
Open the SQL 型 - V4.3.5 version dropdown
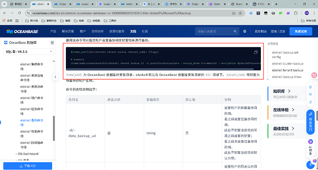pyautogui.click(x=29, y=52)
